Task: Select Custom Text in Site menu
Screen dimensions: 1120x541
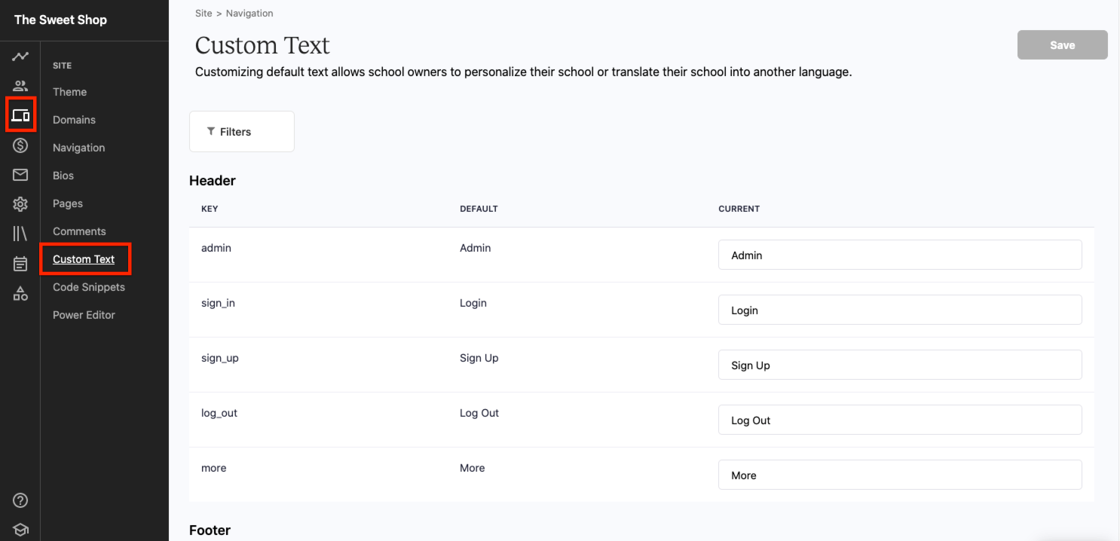Action: (84, 259)
